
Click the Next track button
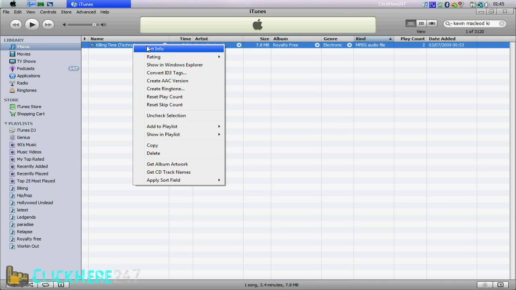tap(48, 25)
